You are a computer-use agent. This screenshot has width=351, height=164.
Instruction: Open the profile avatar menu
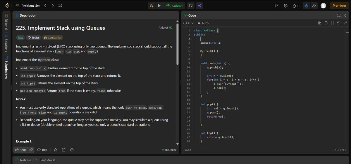pos(324,6)
